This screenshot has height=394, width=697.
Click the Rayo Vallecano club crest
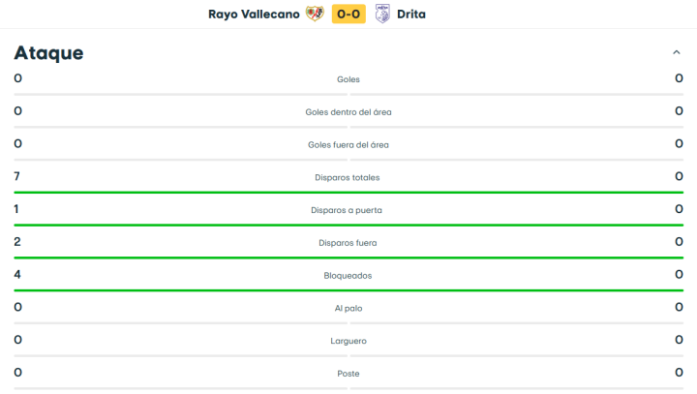coord(316,14)
